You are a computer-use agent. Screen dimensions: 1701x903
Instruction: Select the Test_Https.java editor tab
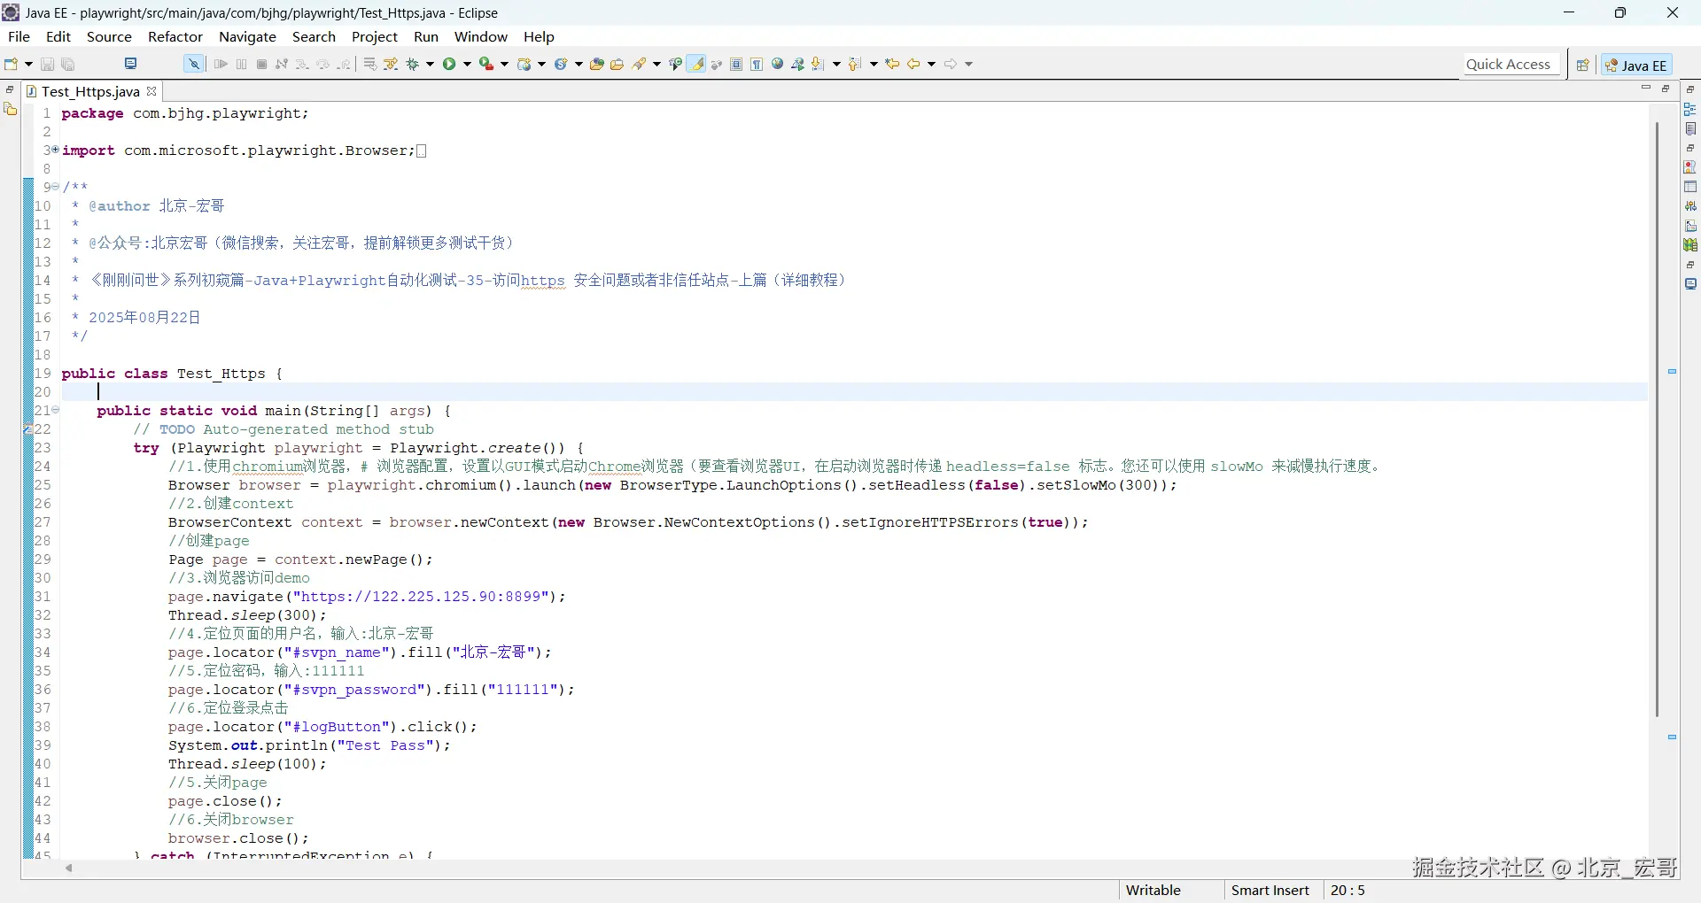(90, 91)
